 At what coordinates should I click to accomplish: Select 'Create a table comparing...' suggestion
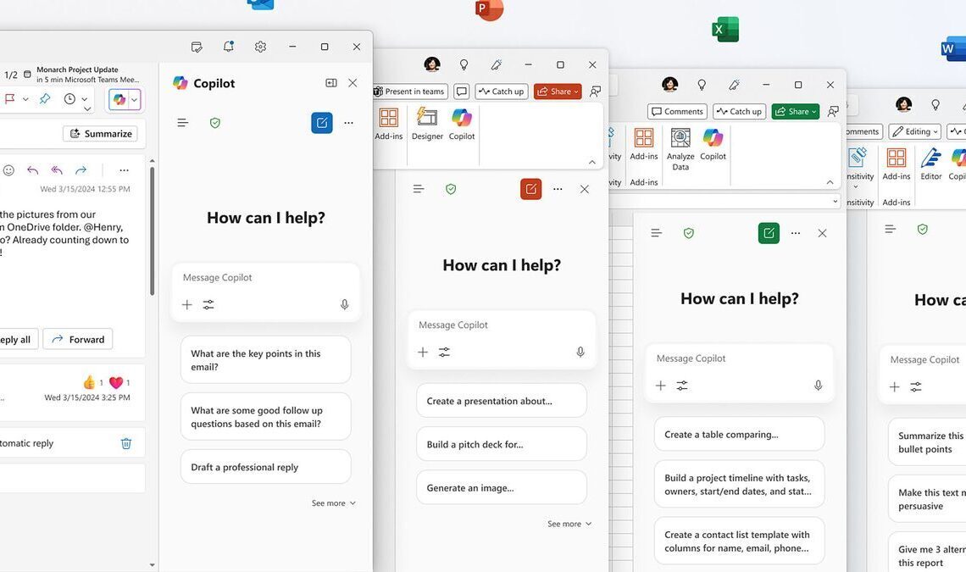coord(739,434)
